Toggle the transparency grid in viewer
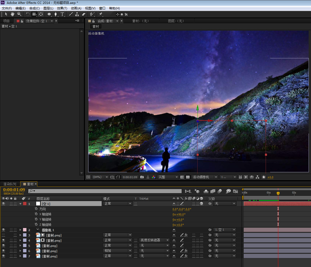Screen dimensions: 311x267 point(188,177)
